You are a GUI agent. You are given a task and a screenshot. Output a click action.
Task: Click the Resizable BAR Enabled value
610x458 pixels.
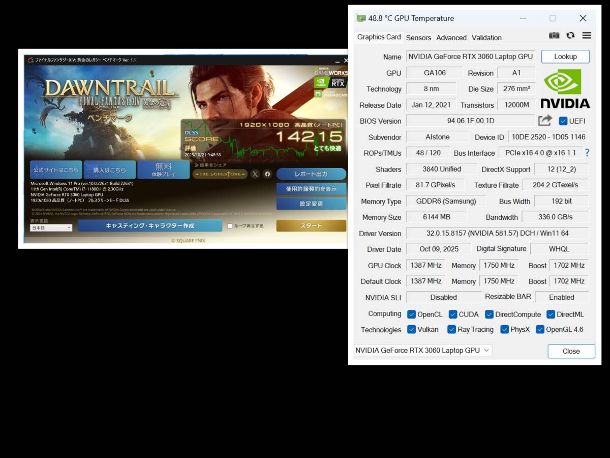(562, 297)
